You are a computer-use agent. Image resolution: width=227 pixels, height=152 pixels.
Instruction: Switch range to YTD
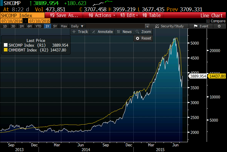pos(38,26)
